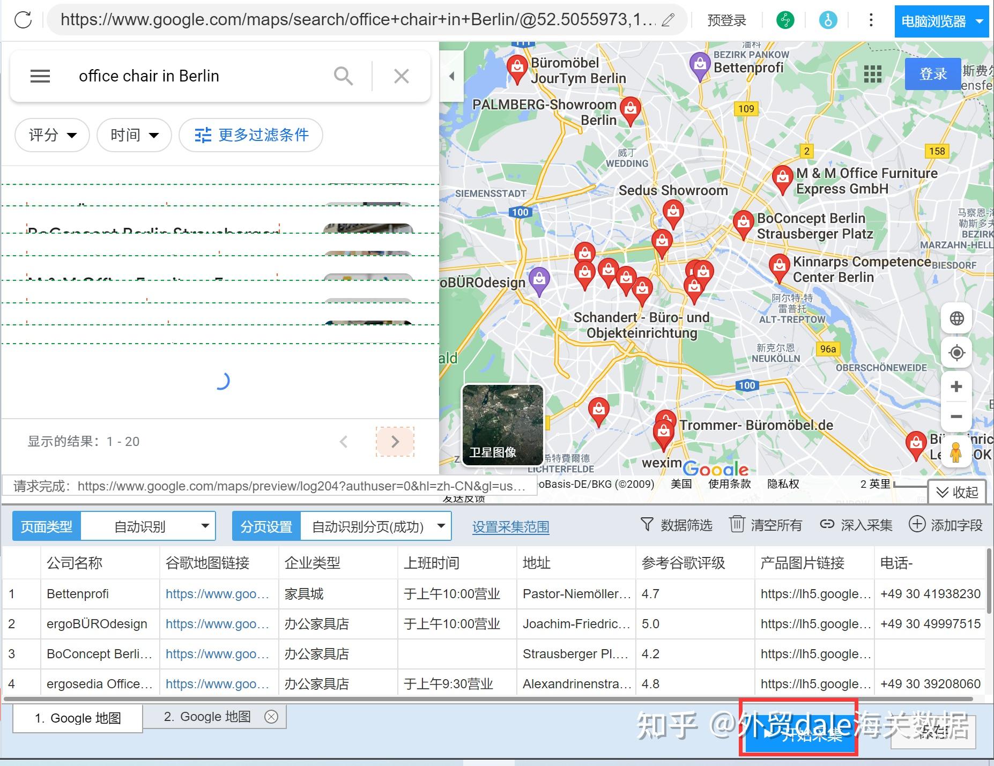Image resolution: width=994 pixels, height=766 pixels.
Task: Click the magnifier search icon in Maps
Action: pyautogui.click(x=343, y=76)
